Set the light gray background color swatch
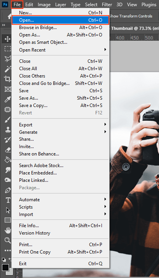 (10, 272)
